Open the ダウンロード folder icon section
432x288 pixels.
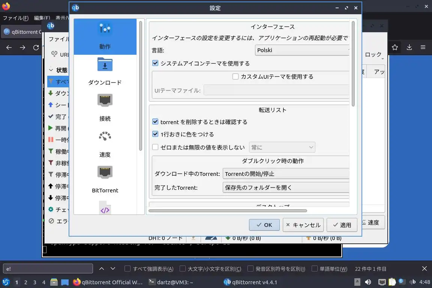point(105,64)
